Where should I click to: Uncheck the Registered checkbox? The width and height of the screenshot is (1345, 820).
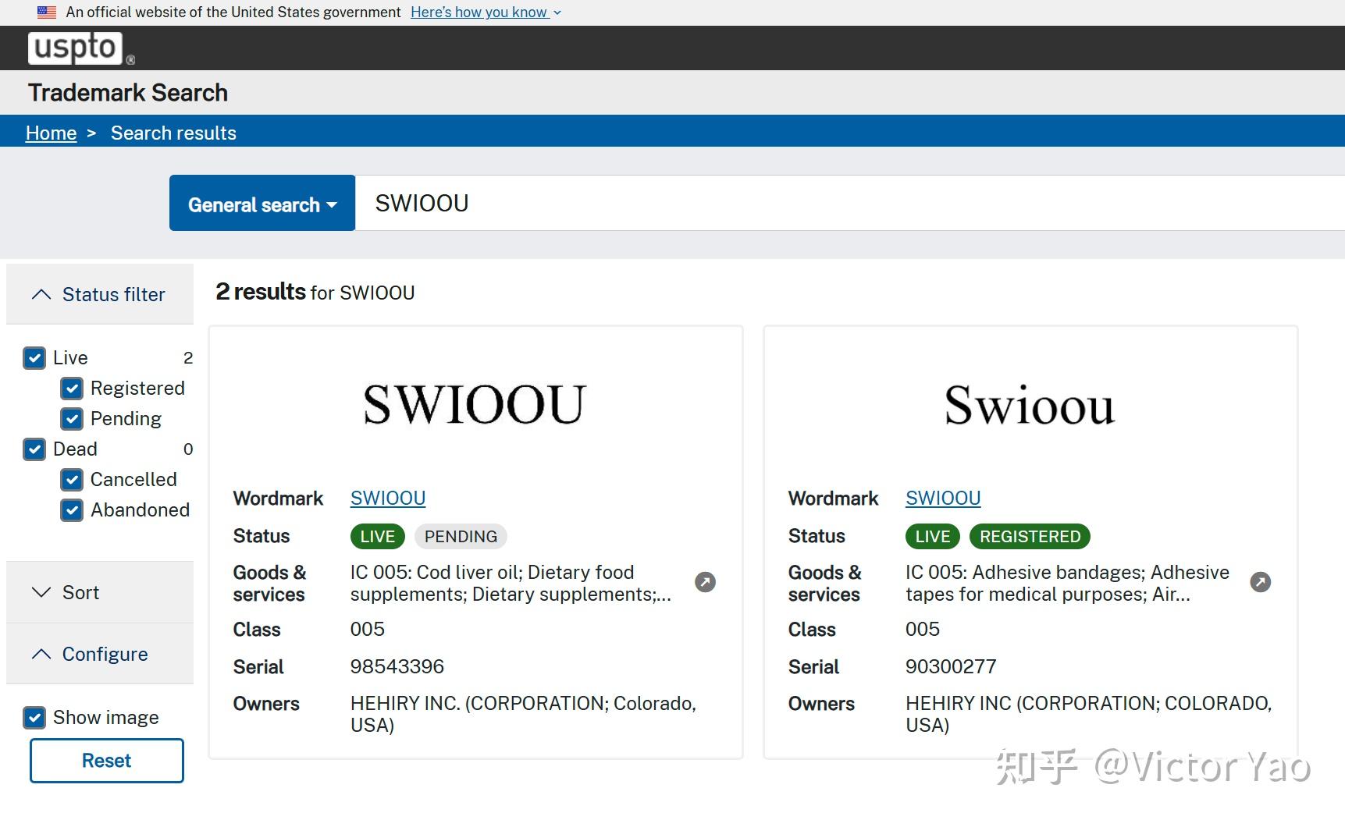pyautogui.click(x=72, y=388)
